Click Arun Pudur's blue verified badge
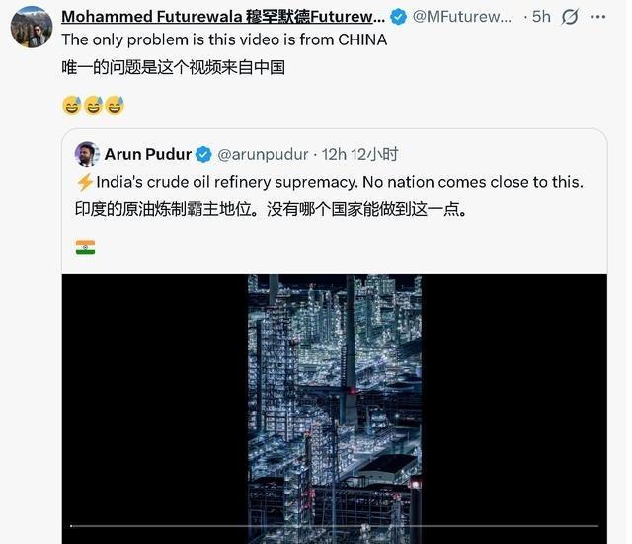The width and height of the screenshot is (632, 544). pos(202,155)
